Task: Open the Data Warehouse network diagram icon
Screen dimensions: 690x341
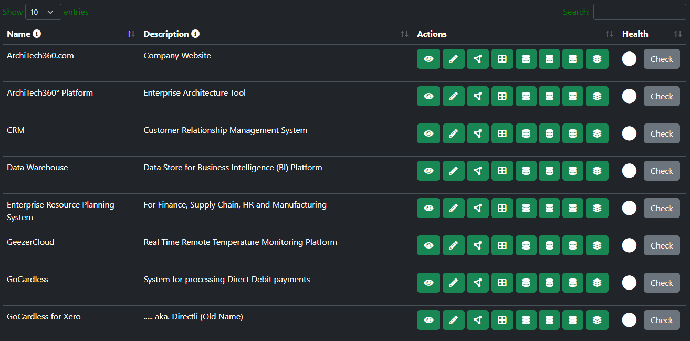Action: tap(477, 171)
